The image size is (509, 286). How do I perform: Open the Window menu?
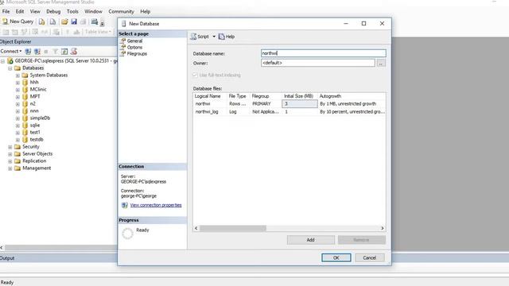(x=93, y=11)
